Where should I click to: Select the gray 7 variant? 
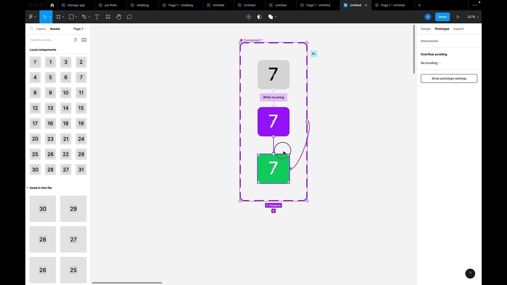(x=273, y=75)
